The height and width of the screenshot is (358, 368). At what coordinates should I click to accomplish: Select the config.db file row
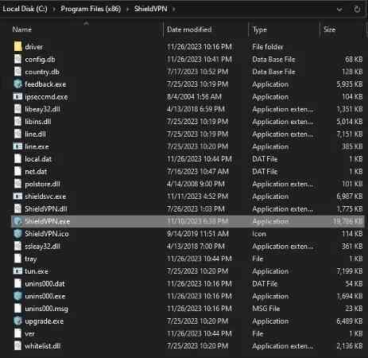(x=188, y=59)
